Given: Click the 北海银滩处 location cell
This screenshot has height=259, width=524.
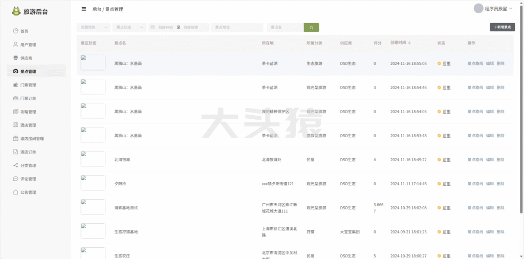Looking at the screenshot, I should [272, 160].
